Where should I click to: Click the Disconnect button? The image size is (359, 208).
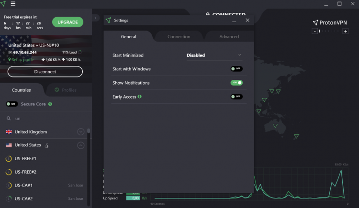[x=45, y=72]
